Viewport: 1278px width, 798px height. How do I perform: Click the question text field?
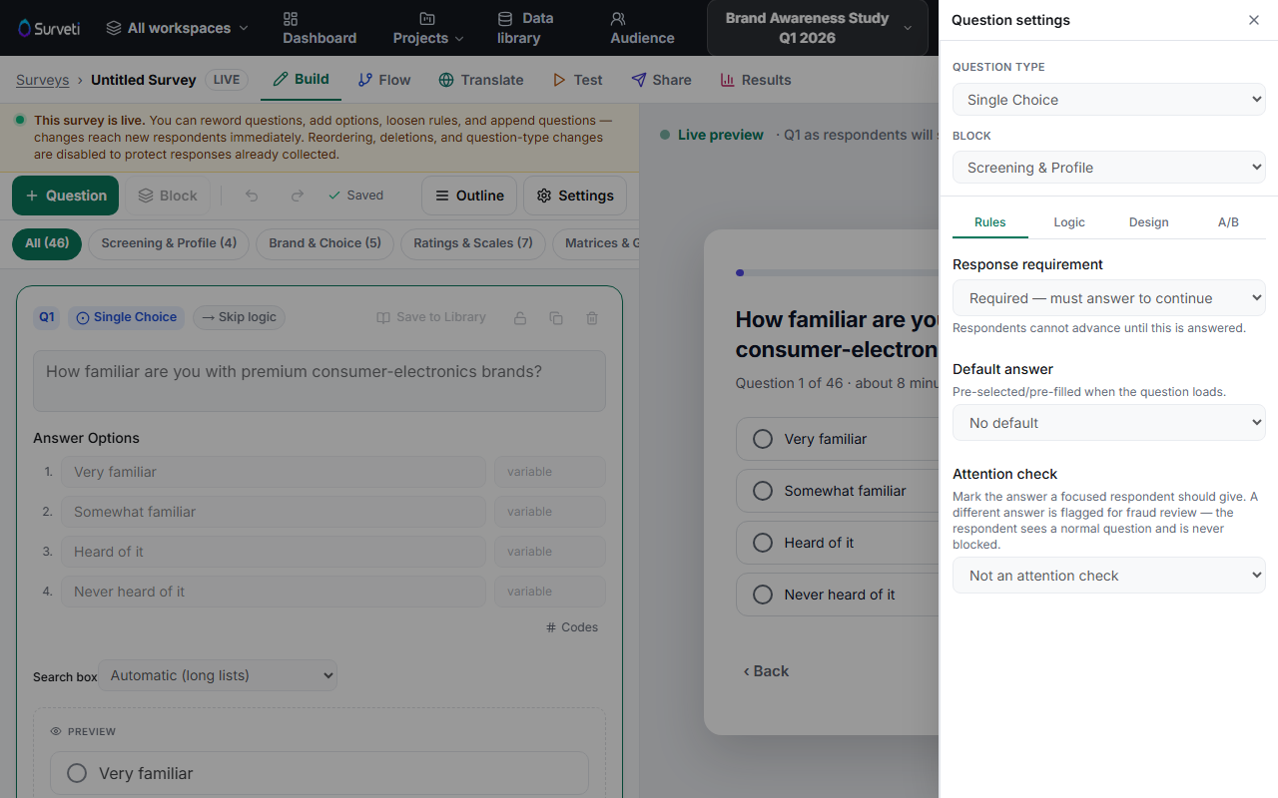click(319, 381)
